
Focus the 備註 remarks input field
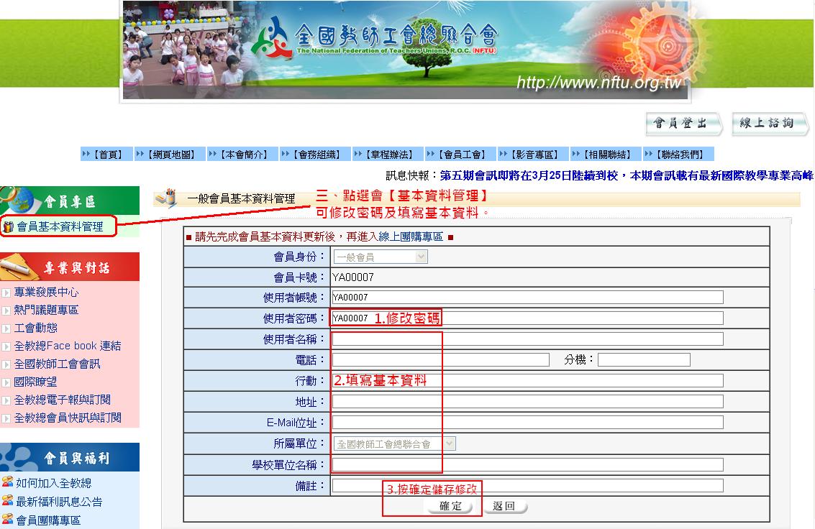527,485
